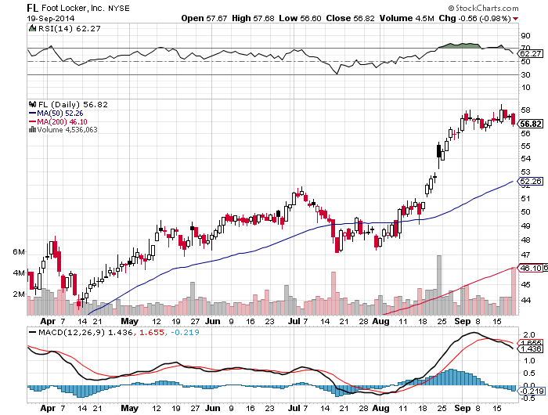The image size is (548, 415).
Task: Click the 4M volume scale label
Action: (19, 273)
